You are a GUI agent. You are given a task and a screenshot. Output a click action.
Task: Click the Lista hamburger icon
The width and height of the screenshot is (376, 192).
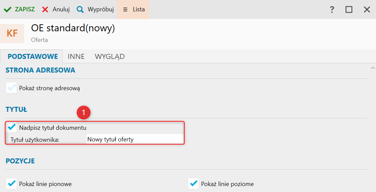coord(125,9)
